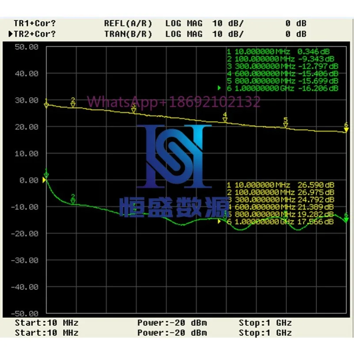
Task: Click yellow active marker arrow beside 1.00000000 GHz
Action: pyautogui.click(x=219, y=221)
